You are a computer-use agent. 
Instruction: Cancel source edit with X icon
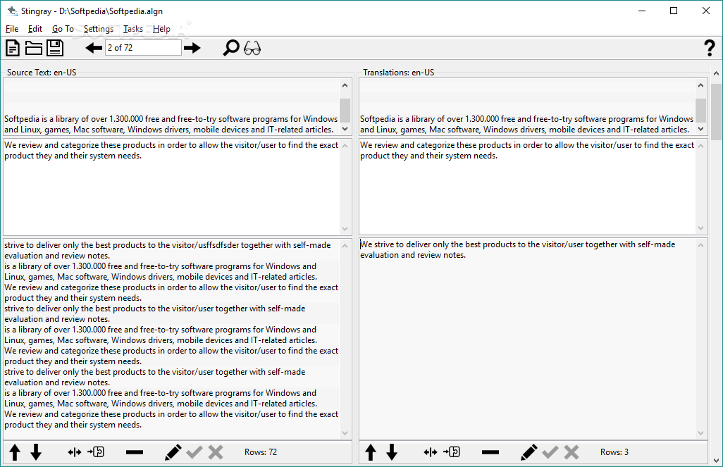coord(216,452)
